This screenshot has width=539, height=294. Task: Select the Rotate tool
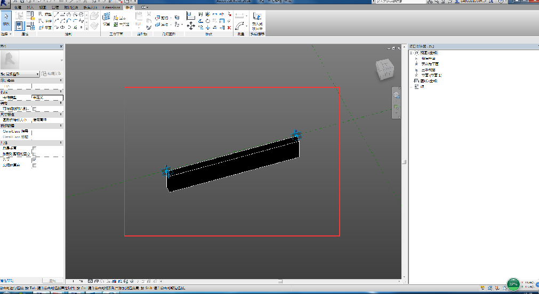[207, 21]
